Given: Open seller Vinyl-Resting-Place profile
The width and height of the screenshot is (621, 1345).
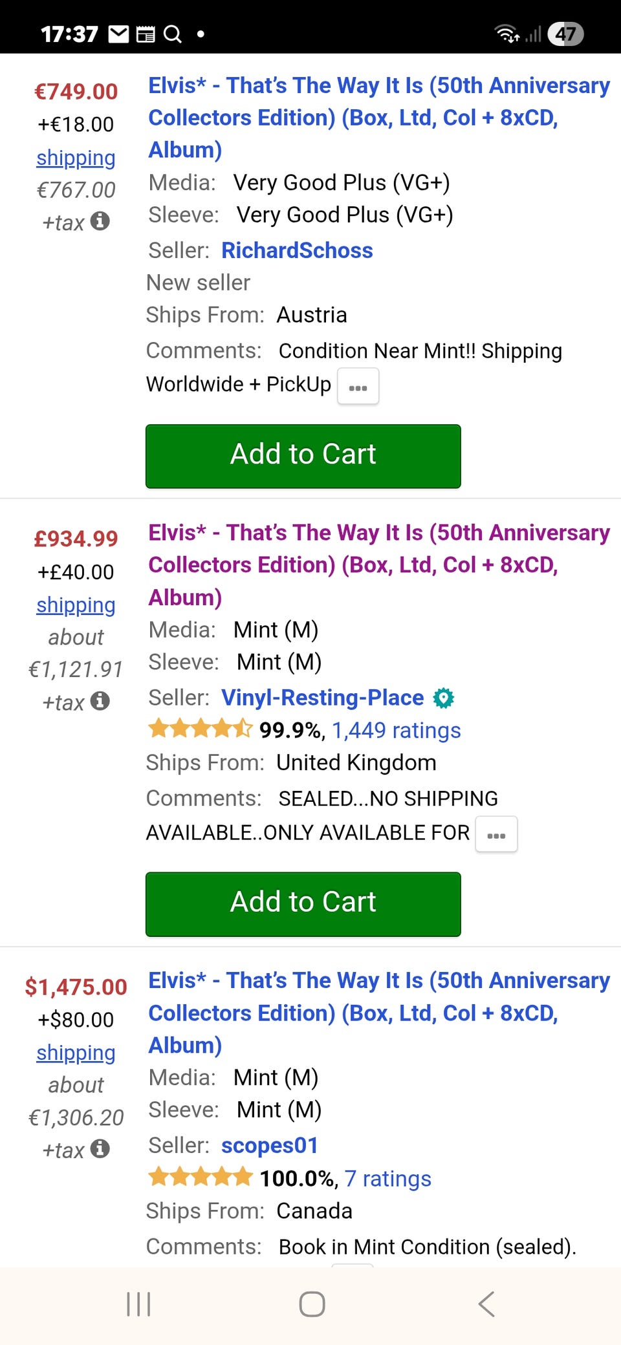Looking at the screenshot, I should point(322,698).
